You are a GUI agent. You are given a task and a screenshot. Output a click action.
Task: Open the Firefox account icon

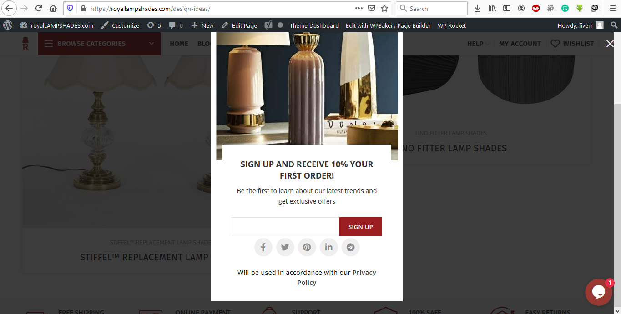pos(521,8)
